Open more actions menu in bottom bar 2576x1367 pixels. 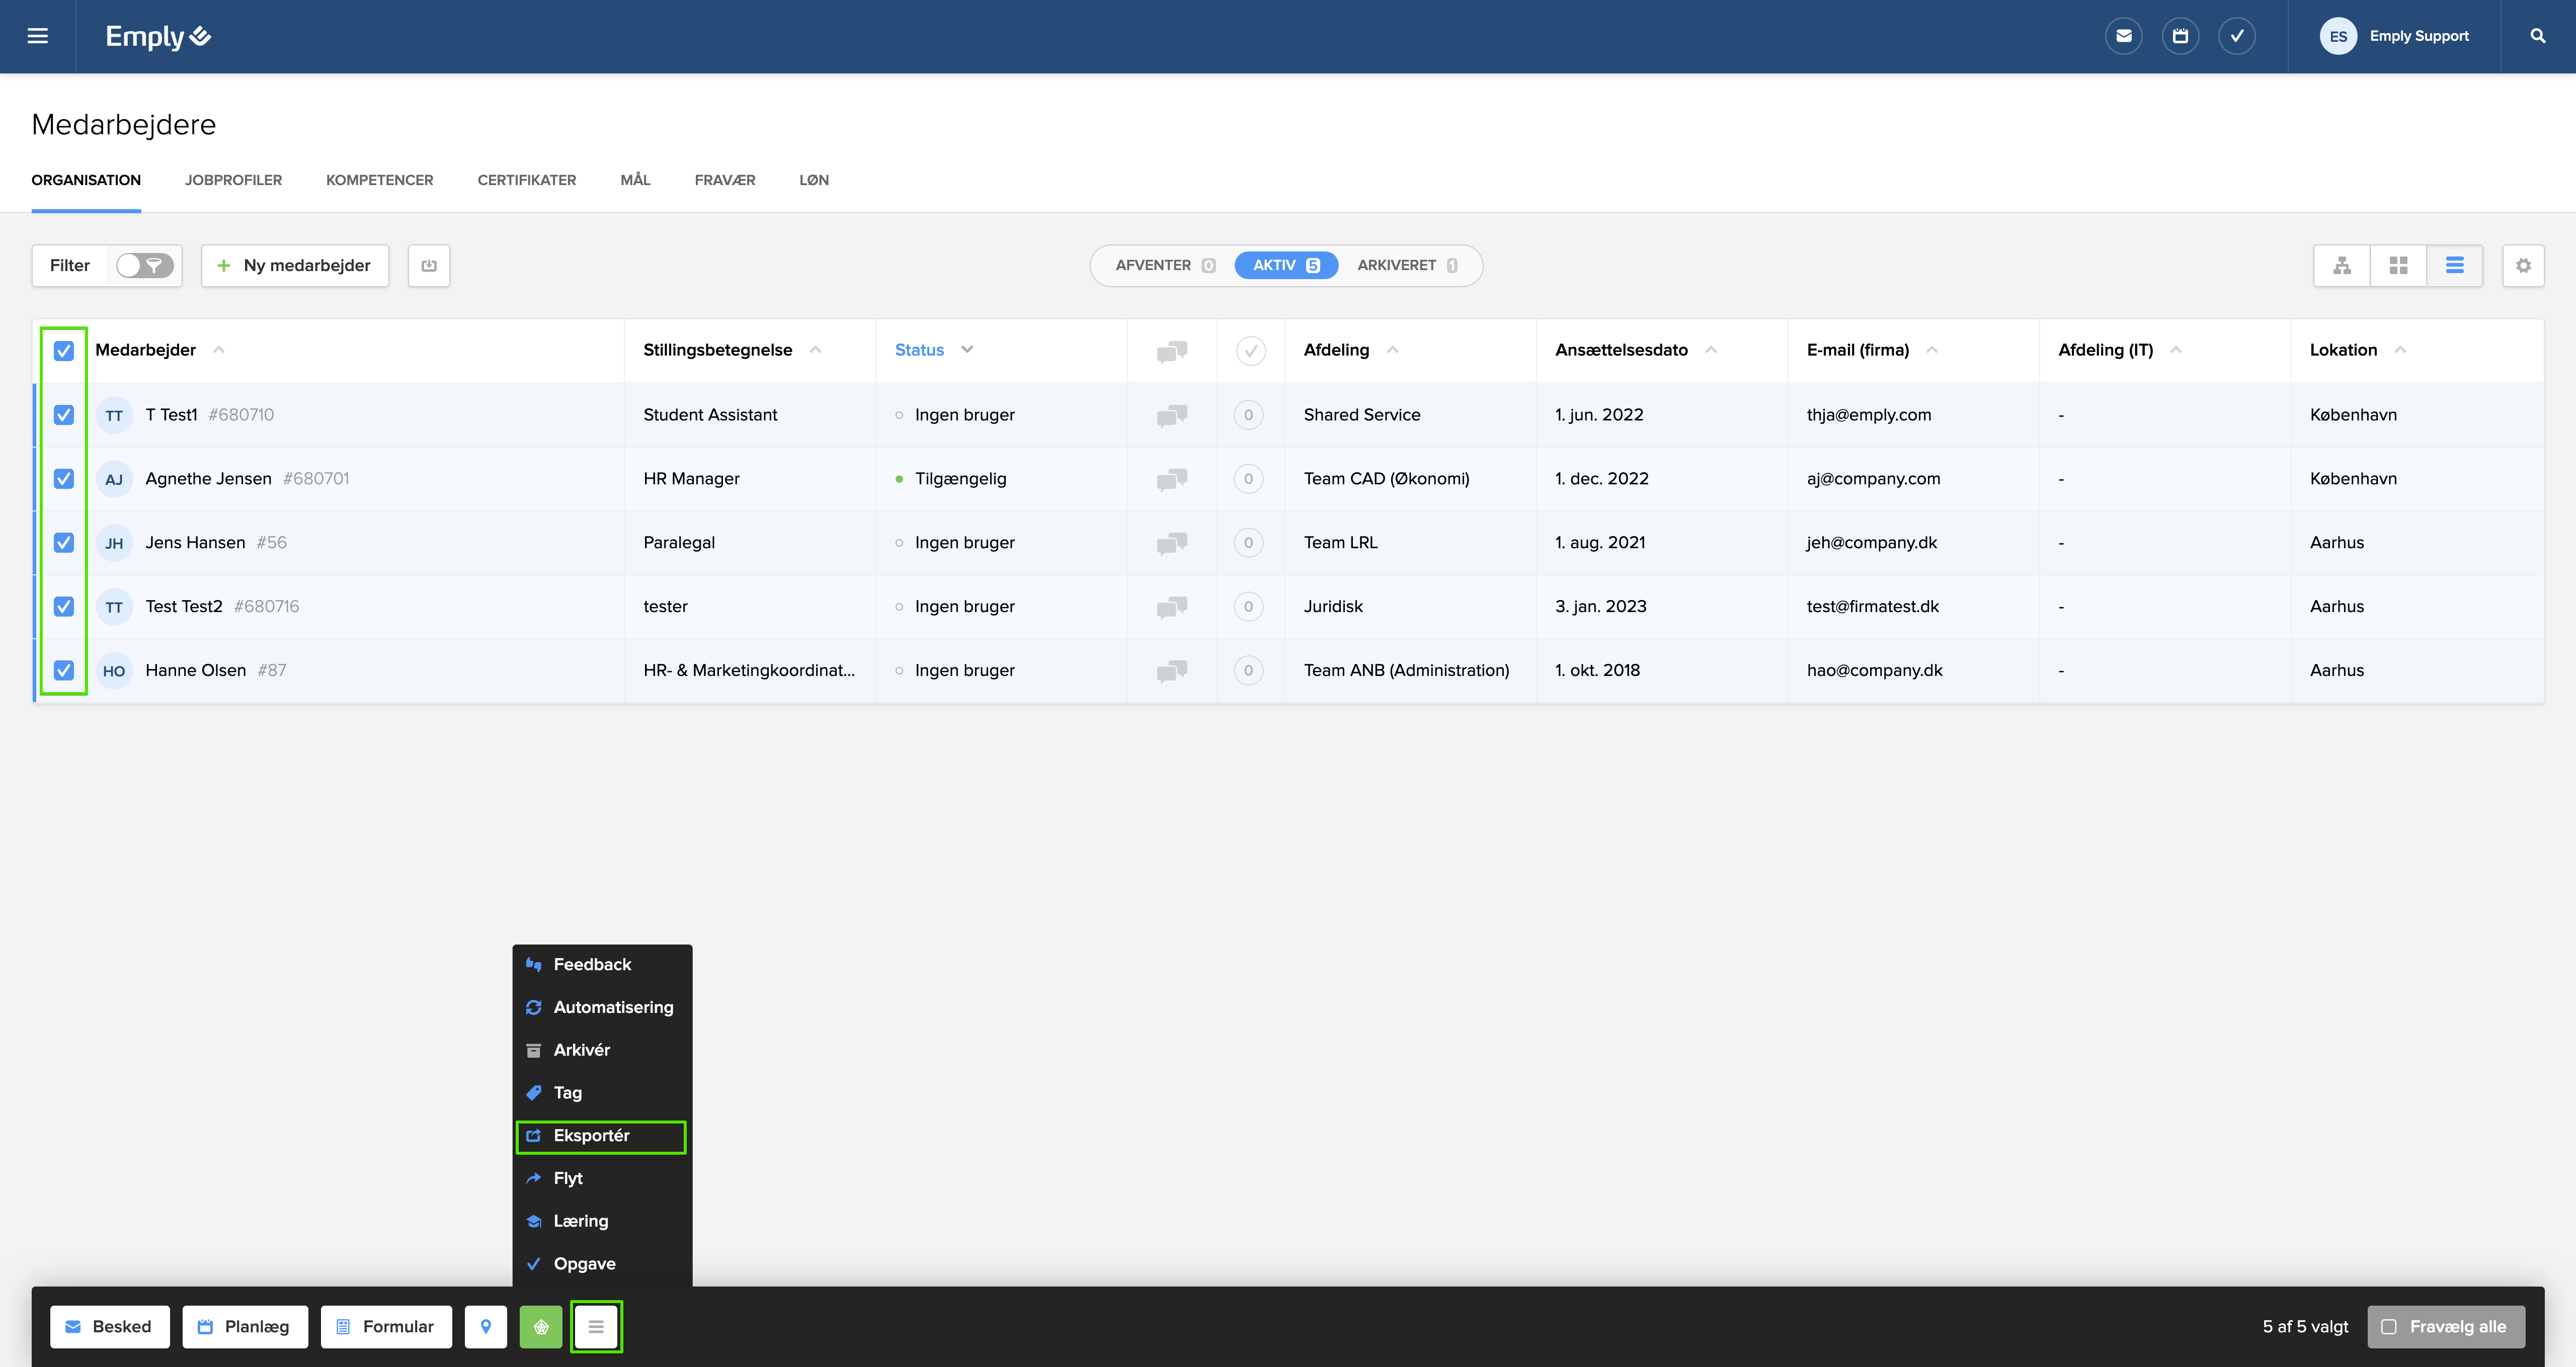click(596, 1326)
